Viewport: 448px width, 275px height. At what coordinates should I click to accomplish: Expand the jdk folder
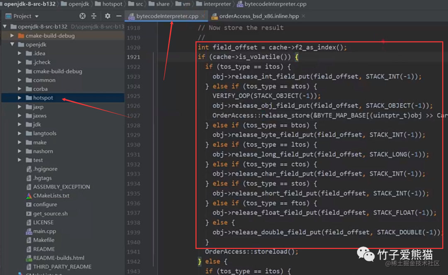pyautogui.click(x=19, y=125)
